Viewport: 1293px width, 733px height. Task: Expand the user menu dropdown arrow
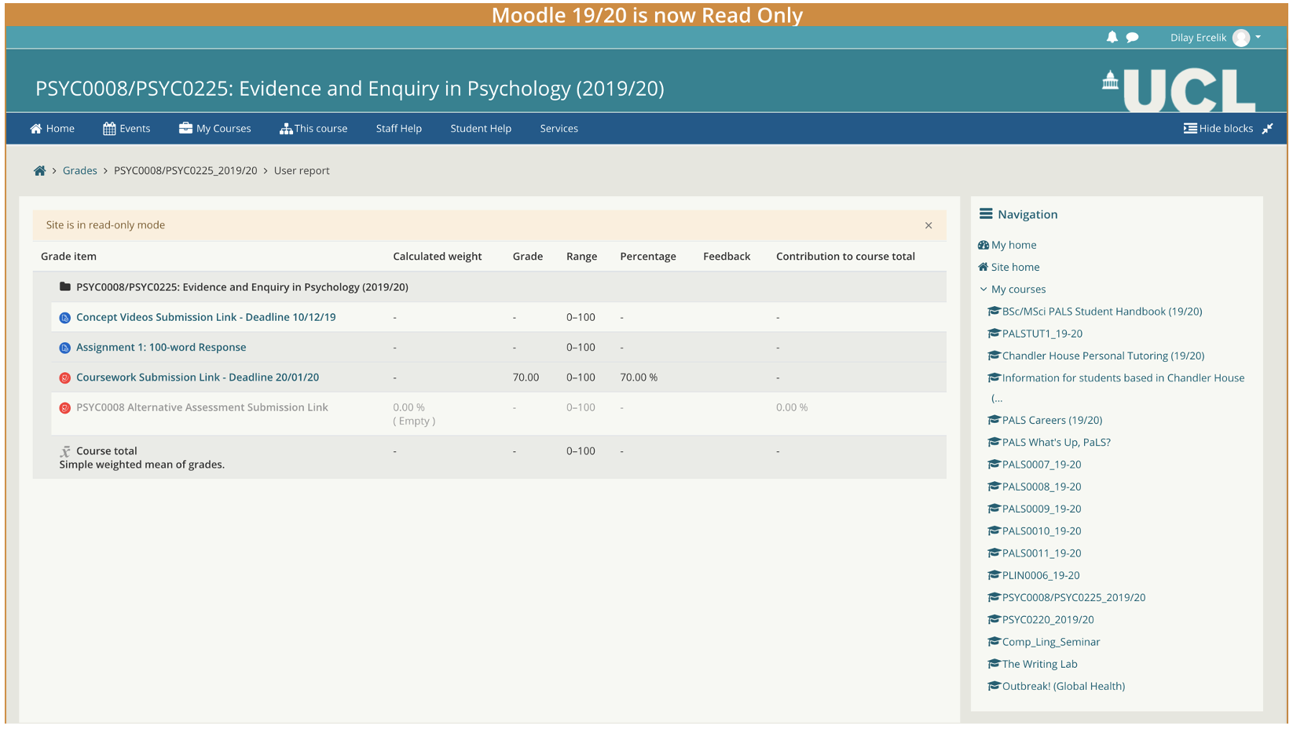[x=1258, y=37]
